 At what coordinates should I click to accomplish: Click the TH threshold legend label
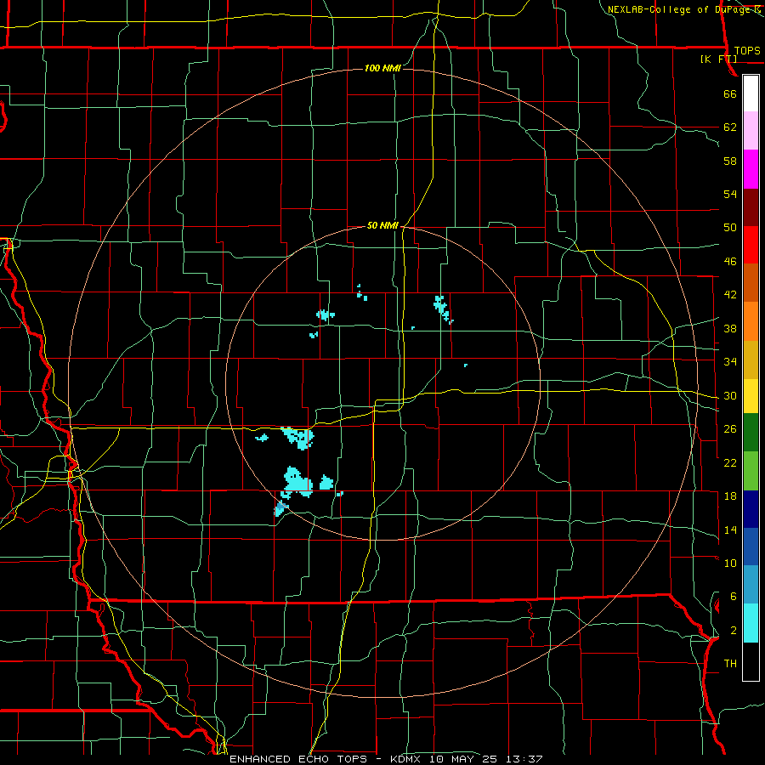point(730,664)
